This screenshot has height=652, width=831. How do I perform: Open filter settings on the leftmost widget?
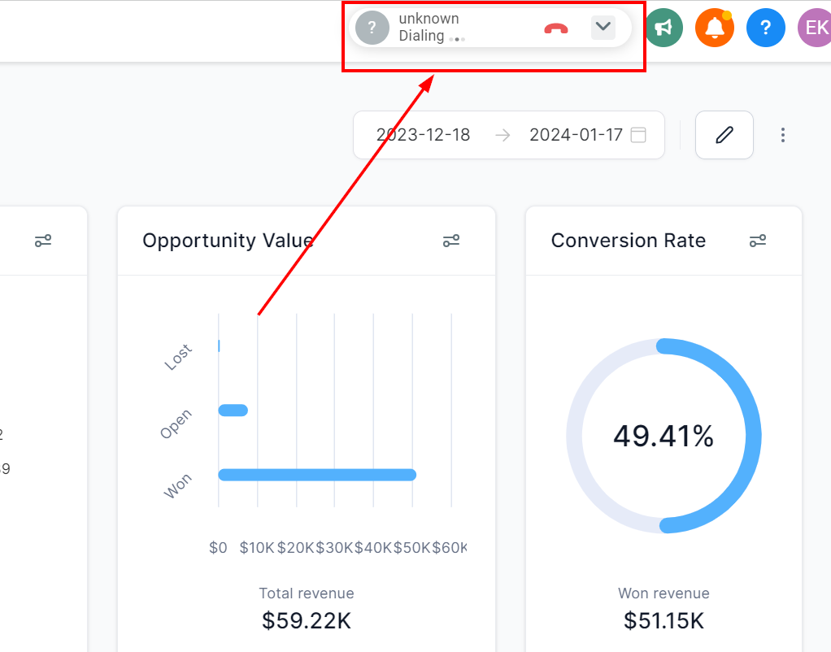pos(43,241)
